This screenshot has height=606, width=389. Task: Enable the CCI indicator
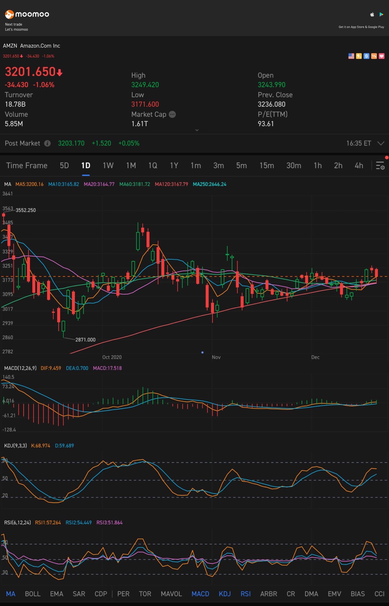pyautogui.click(x=379, y=594)
